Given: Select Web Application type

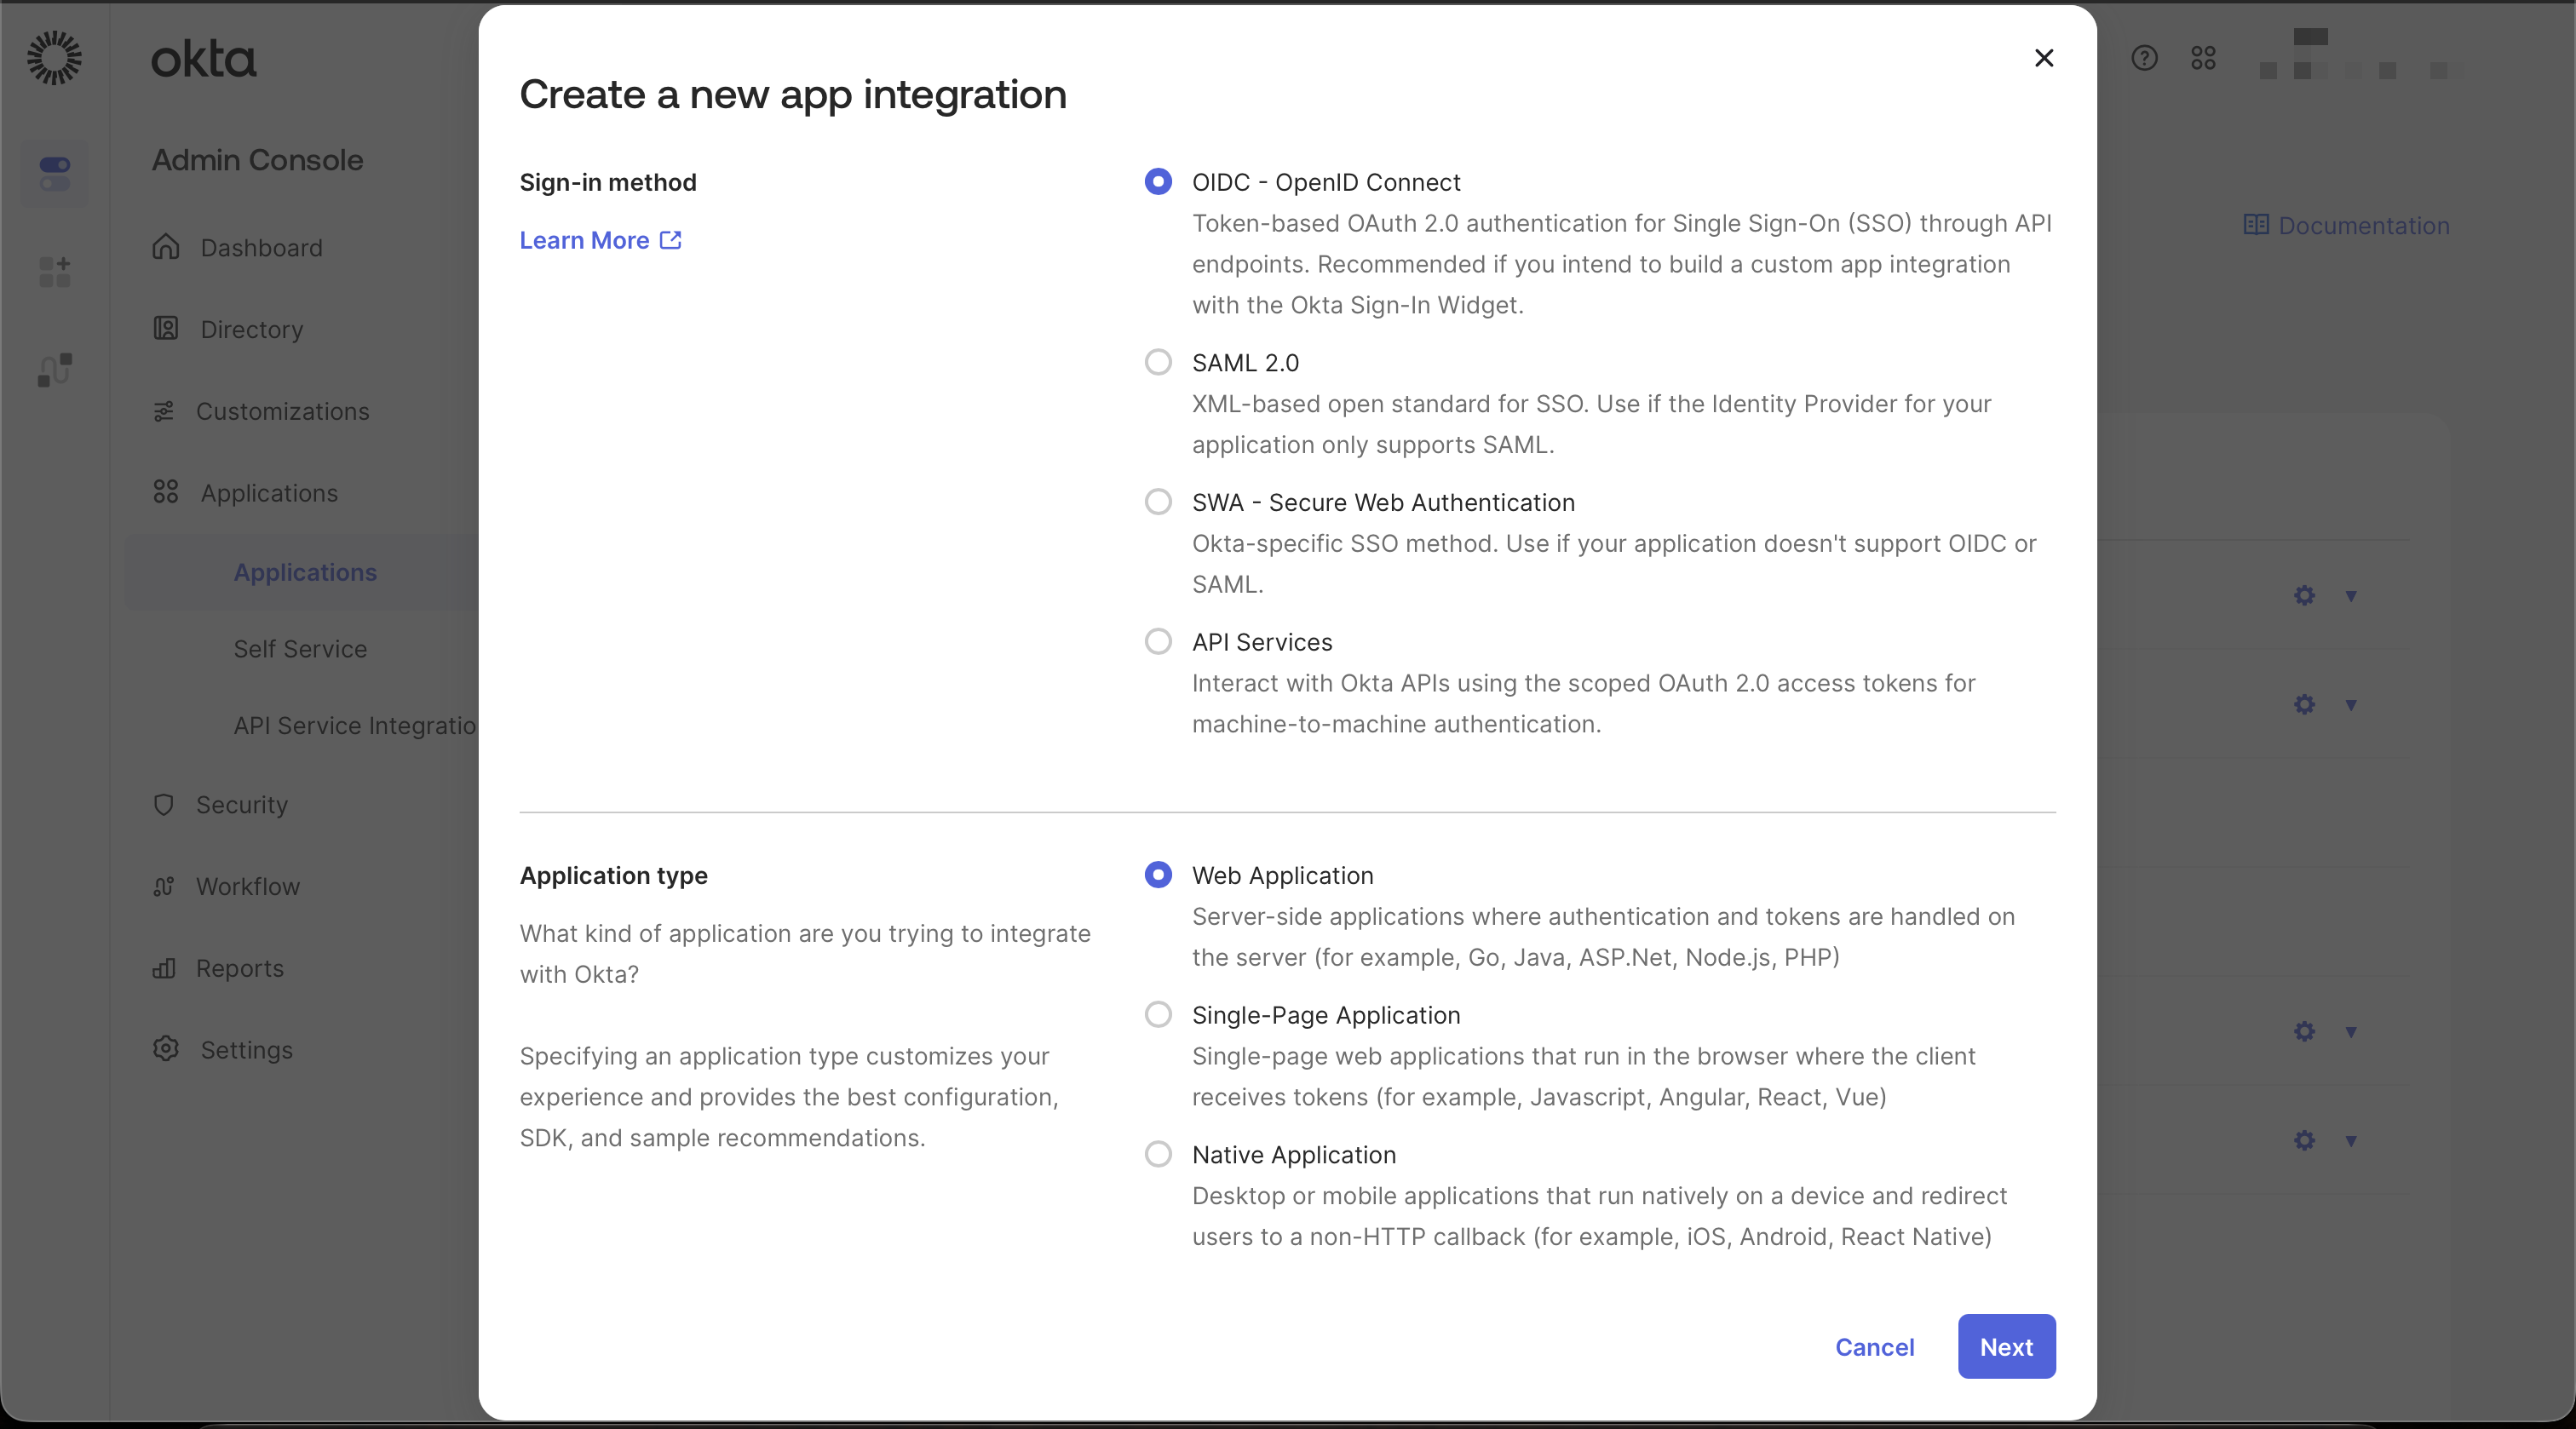Looking at the screenshot, I should pos(1158,874).
